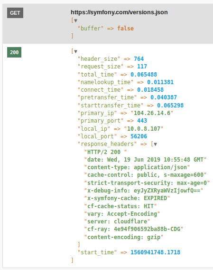Click the cache-control header line
213x270 pixels.
145,175
